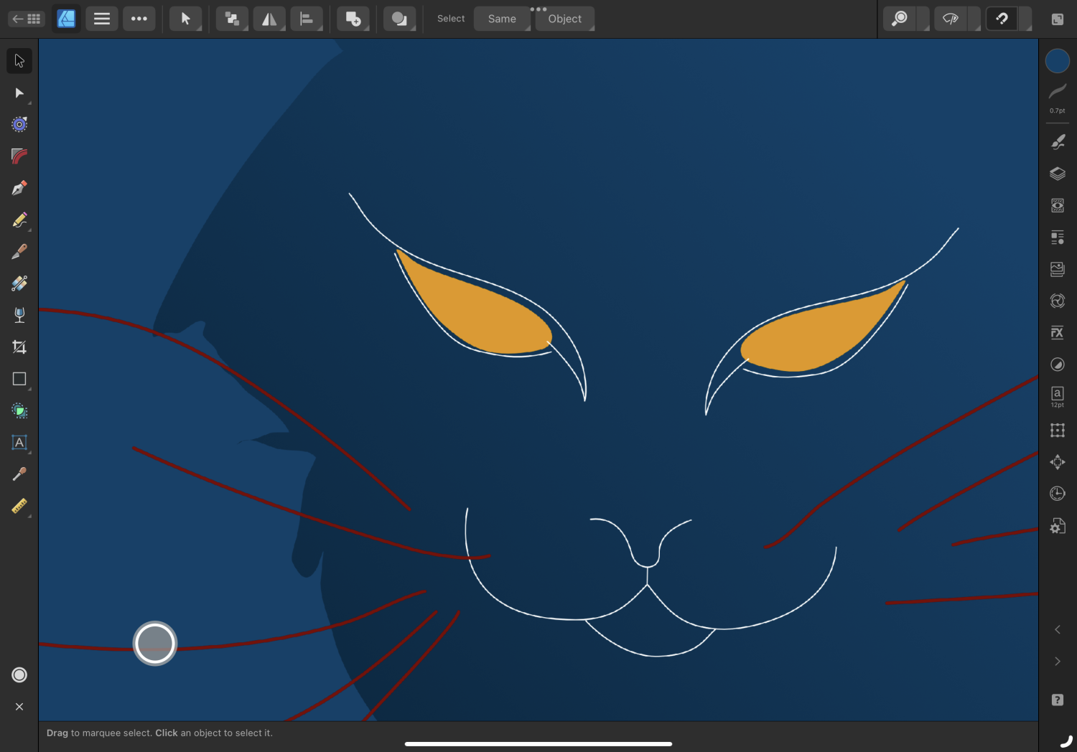Image resolution: width=1077 pixels, height=752 pixels.
Task: Activate the Artistic Text tool
Action: (x=19, y=443)
